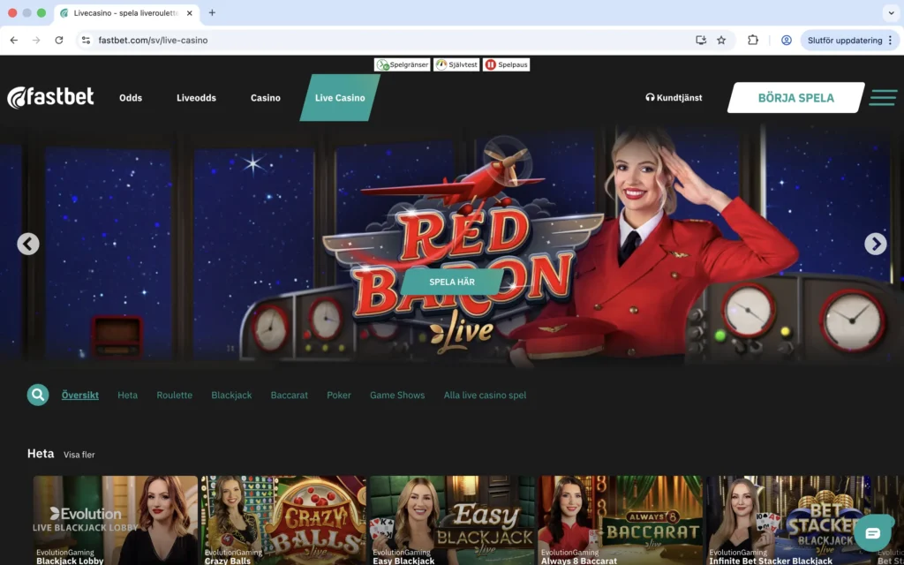Click the Fastbet logo
Viewport: 904px width, 565px height.
tap(50, 97)
